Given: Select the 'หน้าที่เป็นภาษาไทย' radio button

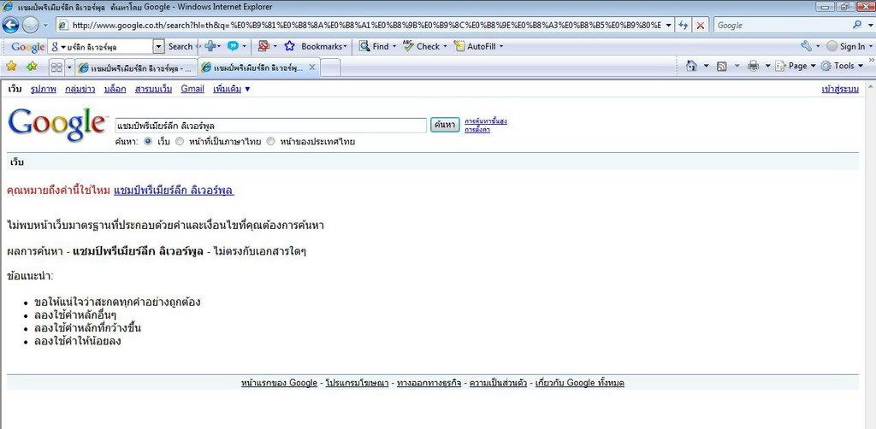Looking at the screenshot, I should tap(180, 142).
